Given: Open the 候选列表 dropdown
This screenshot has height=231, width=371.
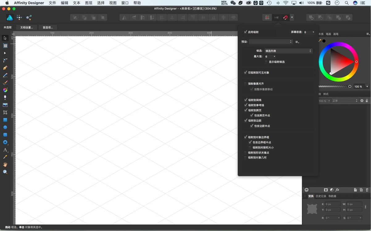Looking at the screenshot, I should [x=288, y=51].
